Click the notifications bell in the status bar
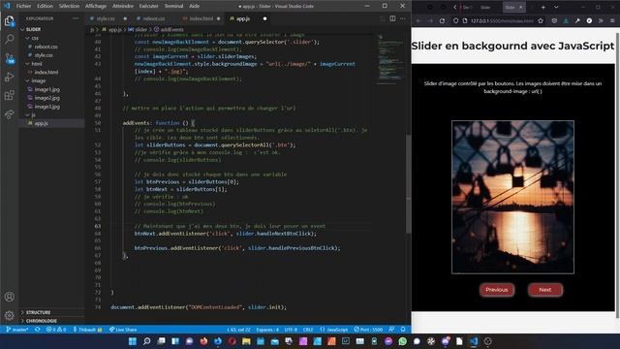Screen dimensions: 620x349 [403, 330]
